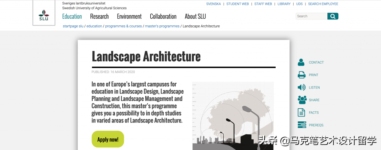Click the Apply now! button
The height and width of the screenshot is (150, 381).
click(108, 139)
